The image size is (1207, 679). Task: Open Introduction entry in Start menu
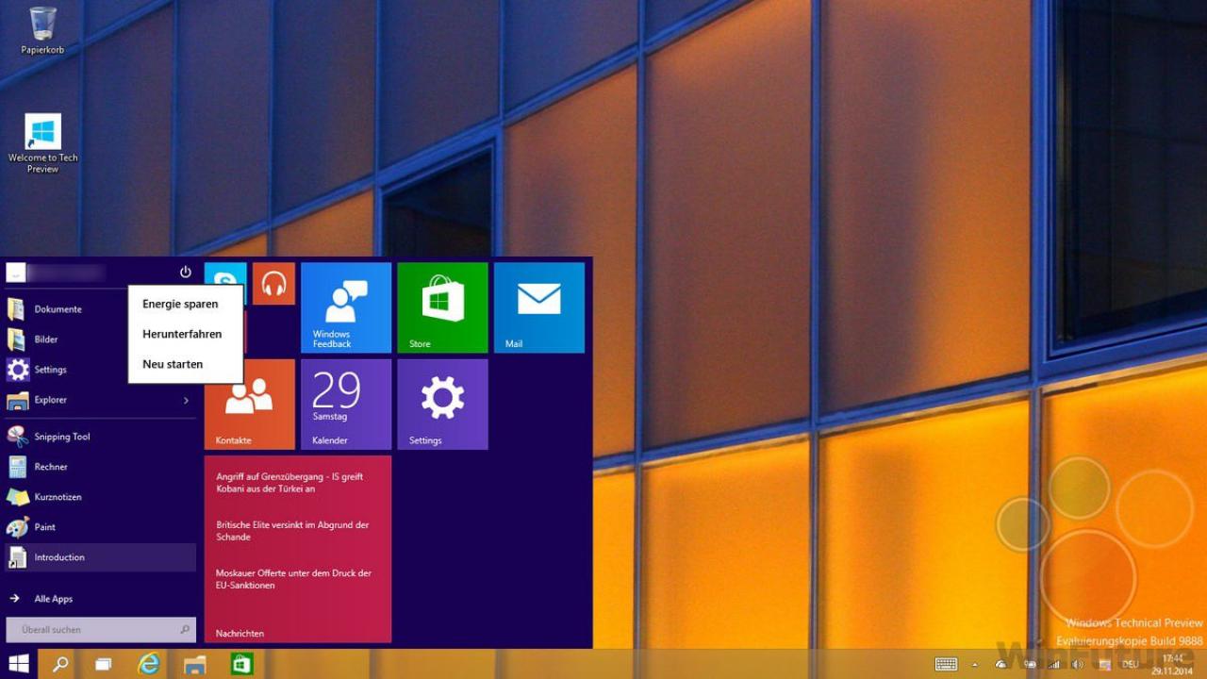click(x=100, y=557)
